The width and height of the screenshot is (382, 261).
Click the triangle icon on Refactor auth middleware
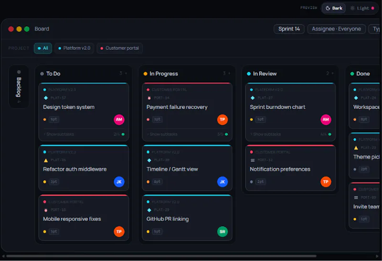tap(46, 160)
